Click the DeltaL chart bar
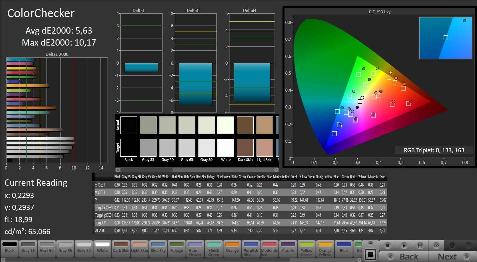This screenshot has height=262, width=477. pos(141,67)
